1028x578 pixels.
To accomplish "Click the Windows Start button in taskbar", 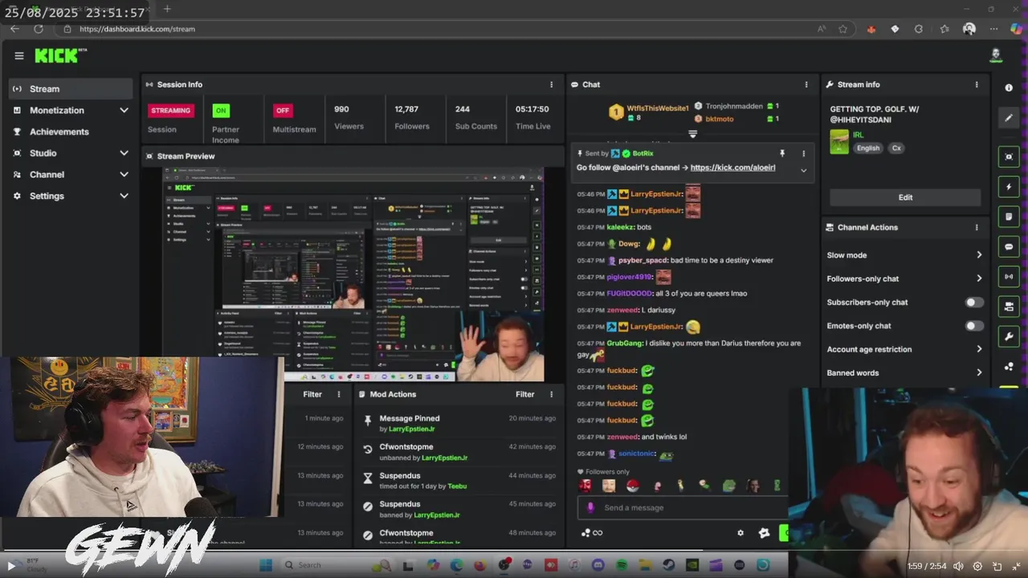I will [266, 565].
